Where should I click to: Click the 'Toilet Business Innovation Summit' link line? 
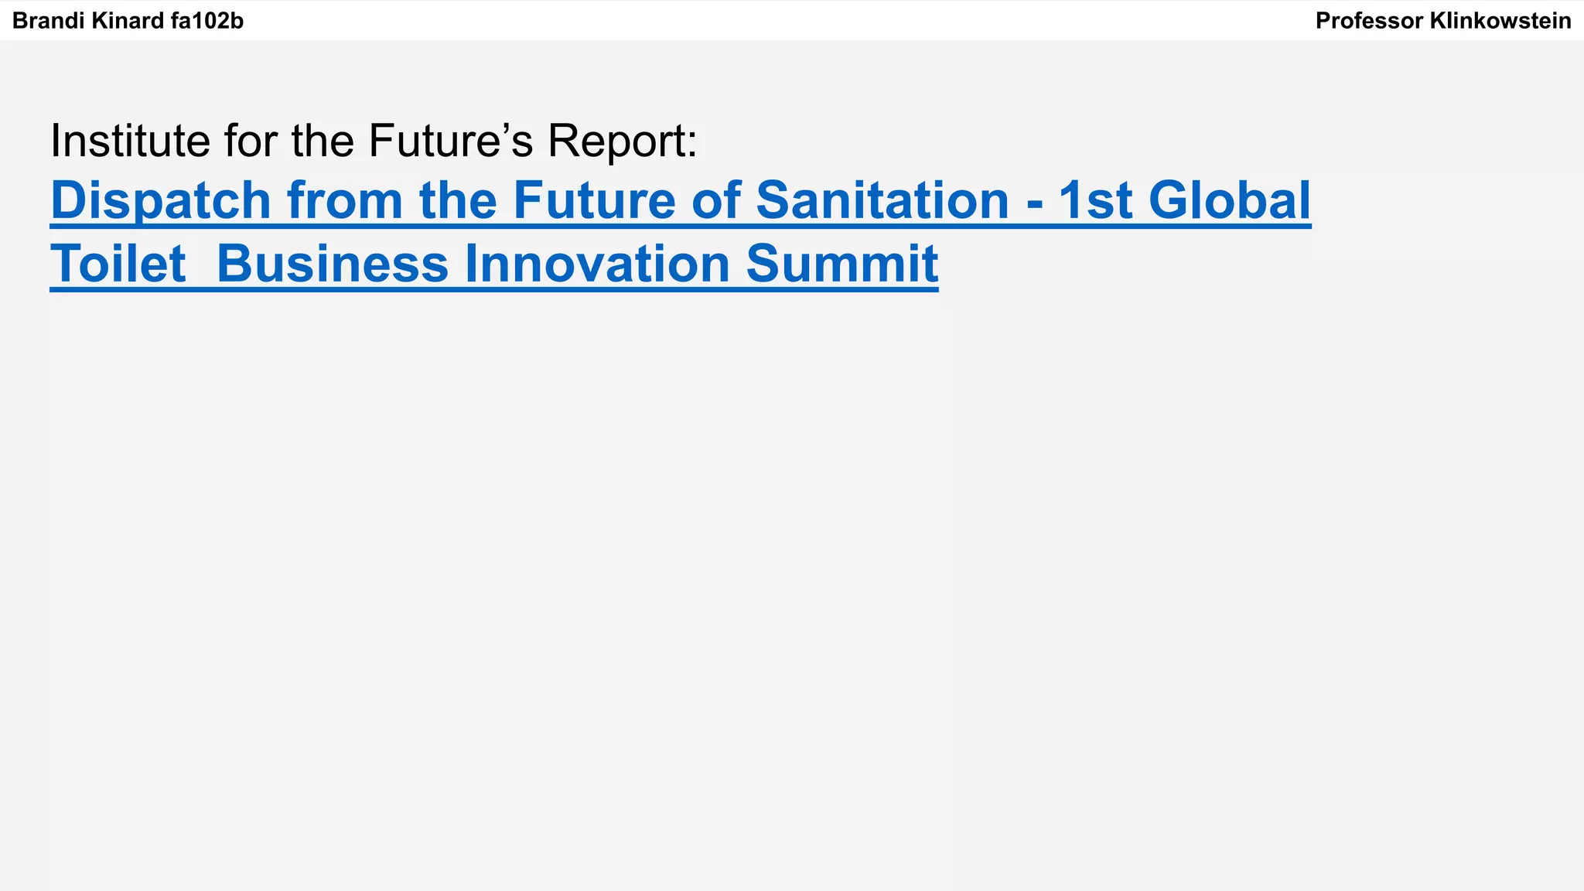(493, 264)
